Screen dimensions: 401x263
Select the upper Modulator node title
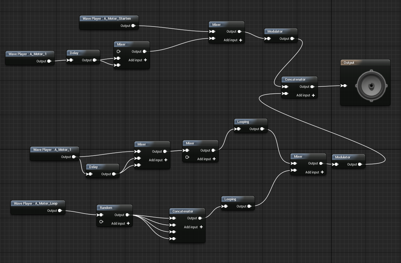click(x=275, y=32)
